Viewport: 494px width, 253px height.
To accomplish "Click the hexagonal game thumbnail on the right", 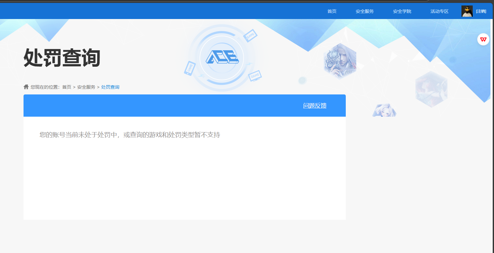I will 431,88.
